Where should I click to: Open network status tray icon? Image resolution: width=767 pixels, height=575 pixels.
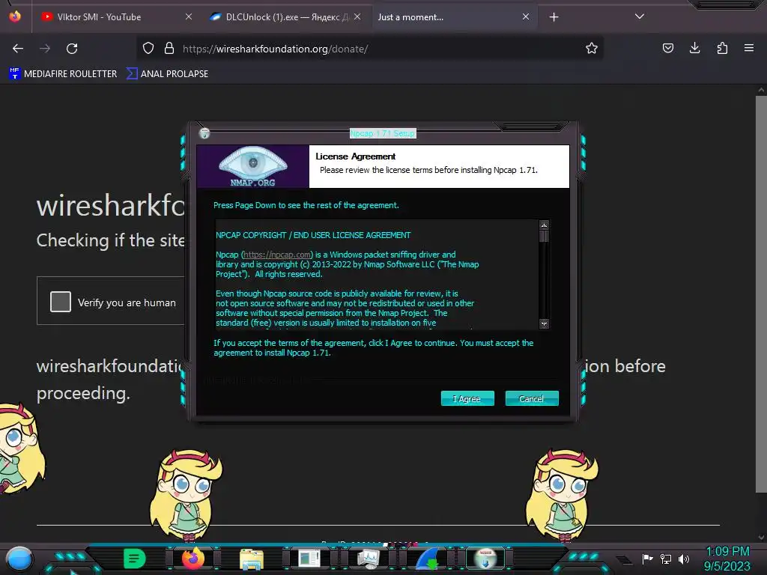tap(665, 559)
